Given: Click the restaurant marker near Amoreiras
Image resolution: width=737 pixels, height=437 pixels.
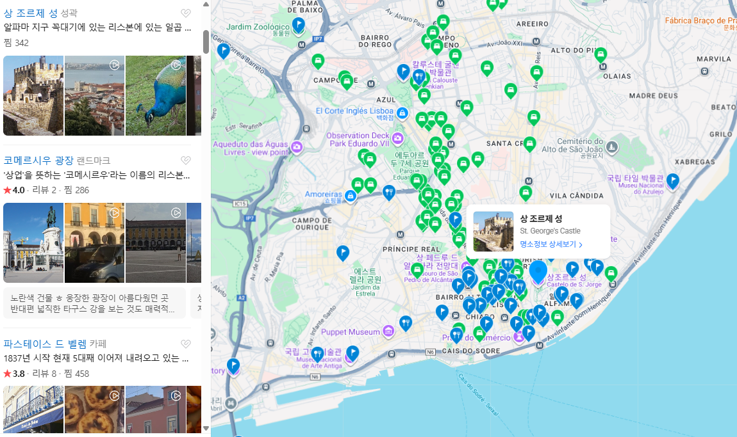Looking at the screenshot, I should point(389,193).
